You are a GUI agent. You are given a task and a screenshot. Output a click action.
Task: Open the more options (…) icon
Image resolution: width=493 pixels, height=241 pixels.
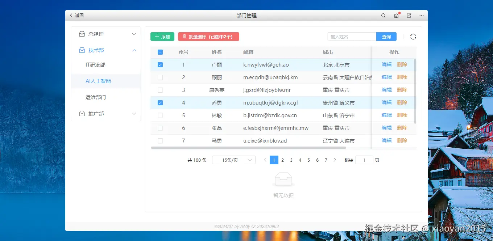pyautogui.click(x=421, y=16)
